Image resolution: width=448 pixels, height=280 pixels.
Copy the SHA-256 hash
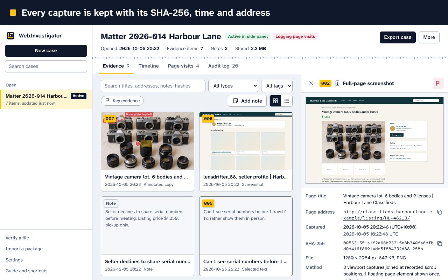[440, 244]
